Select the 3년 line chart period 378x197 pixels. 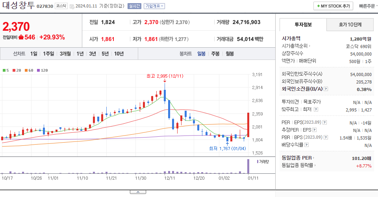click(x=93, y=54)
